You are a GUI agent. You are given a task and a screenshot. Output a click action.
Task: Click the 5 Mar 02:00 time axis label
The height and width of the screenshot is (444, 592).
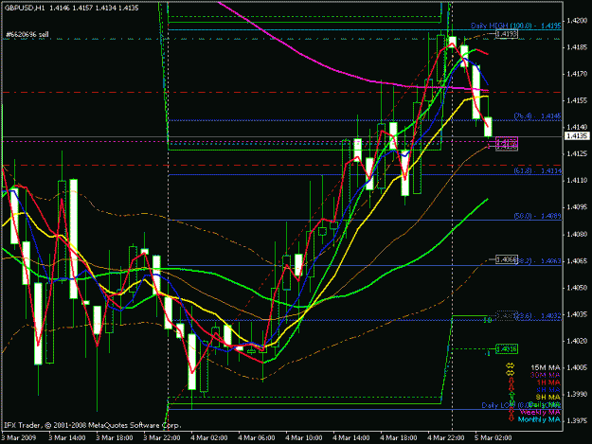[493, 437]
